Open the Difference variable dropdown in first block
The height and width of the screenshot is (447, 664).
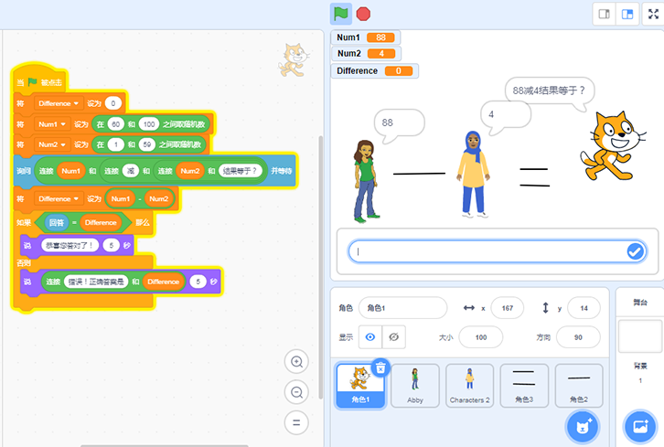[61, 103]
